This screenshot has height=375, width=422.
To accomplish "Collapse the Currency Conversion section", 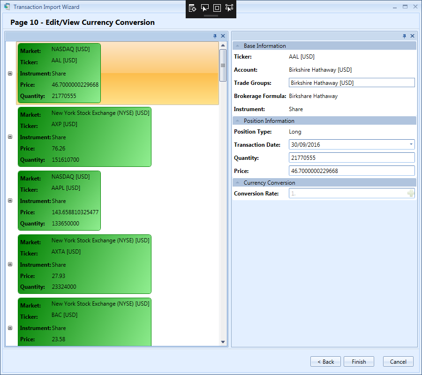I will [237, 183].
